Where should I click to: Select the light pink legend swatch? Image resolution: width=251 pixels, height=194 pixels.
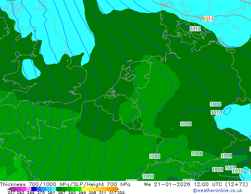coord(29,189)
